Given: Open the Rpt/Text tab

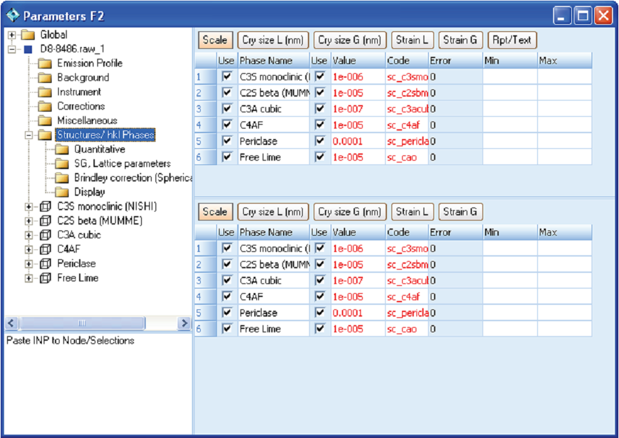Looking at the screenshot, I should tap(512, 40).
